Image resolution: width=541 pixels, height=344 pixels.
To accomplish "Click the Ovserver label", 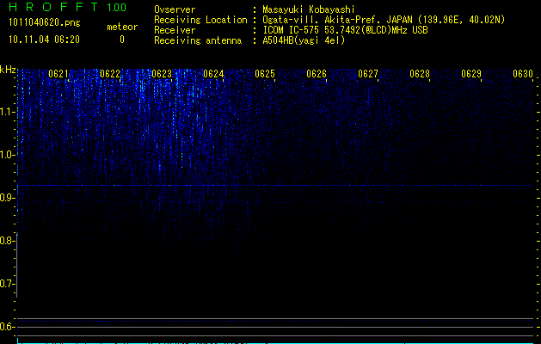I will [x=175, y=9].
